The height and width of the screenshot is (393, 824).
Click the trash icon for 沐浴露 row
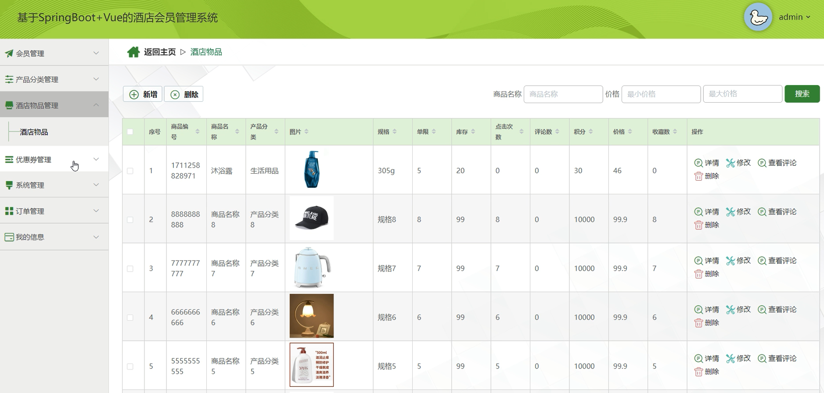pyautogui.click(x=698, y=176)
